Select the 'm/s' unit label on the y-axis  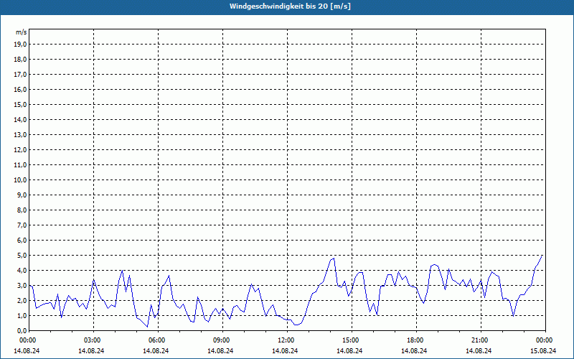(x=22, y=32)
